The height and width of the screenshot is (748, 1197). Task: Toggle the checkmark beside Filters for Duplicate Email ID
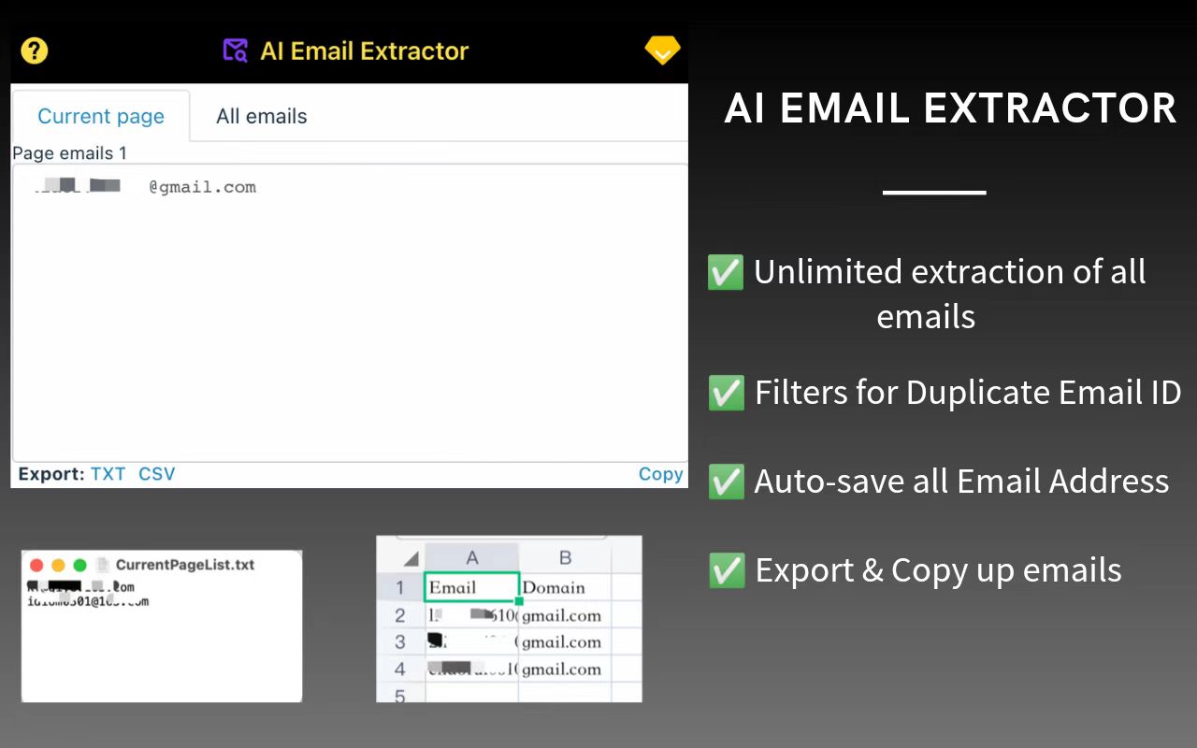[726, 392]
